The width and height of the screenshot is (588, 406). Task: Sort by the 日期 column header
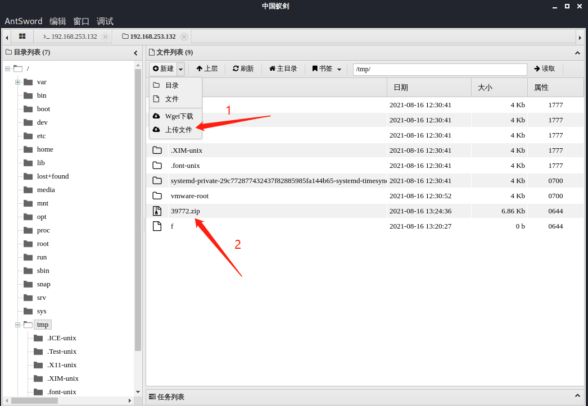[429, 87]
